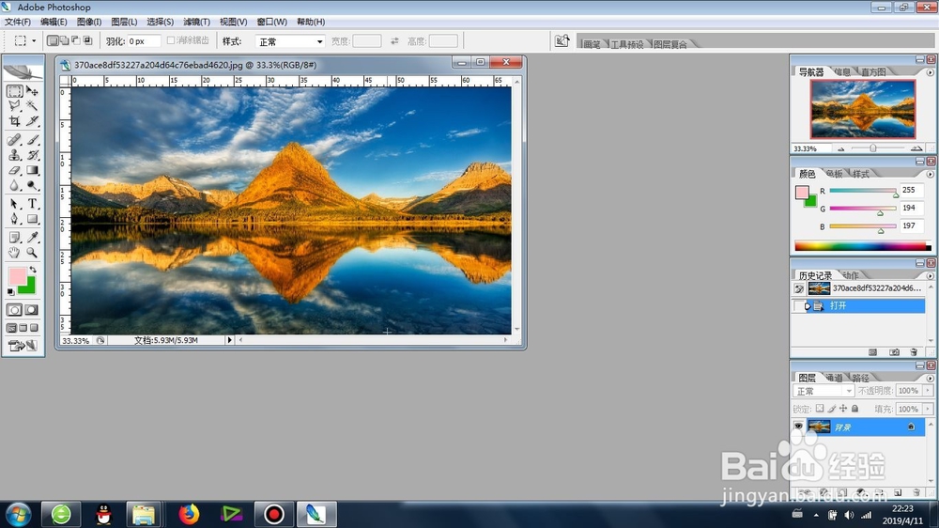Select the Healing Brush tool
The image size is (939, 528).
point(15,140)
